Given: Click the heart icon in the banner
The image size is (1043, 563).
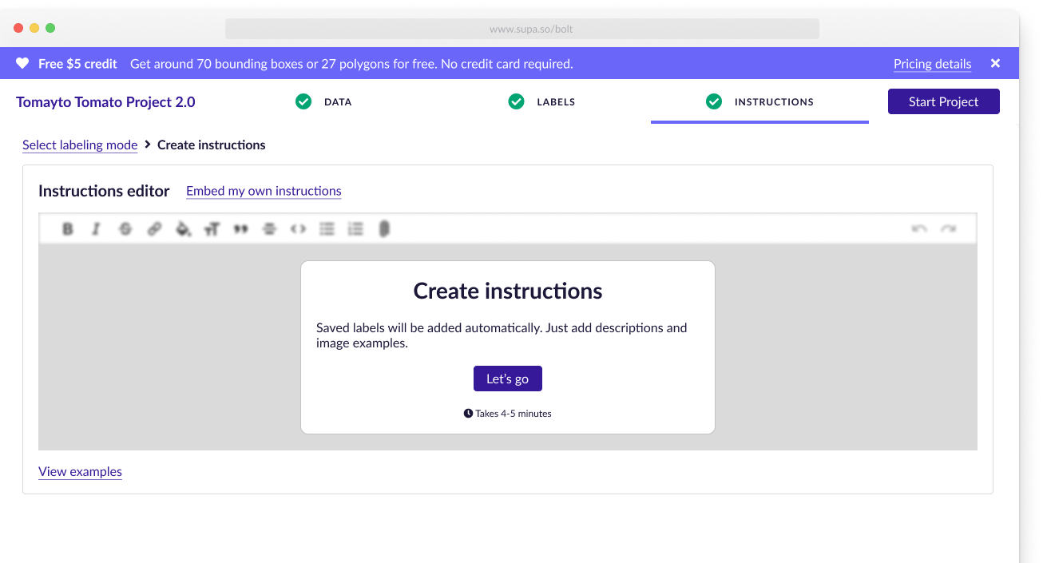Looking at the screenshot, I should [x=23, y=63].
